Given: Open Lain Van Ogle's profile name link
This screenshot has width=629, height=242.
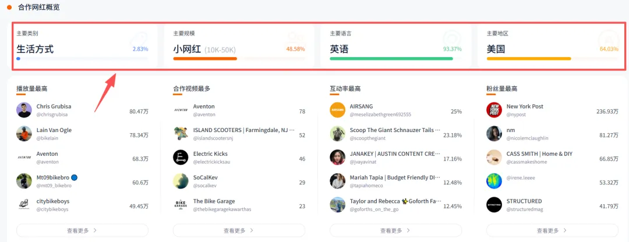Looking at the screenshot, I should (54, 130).
